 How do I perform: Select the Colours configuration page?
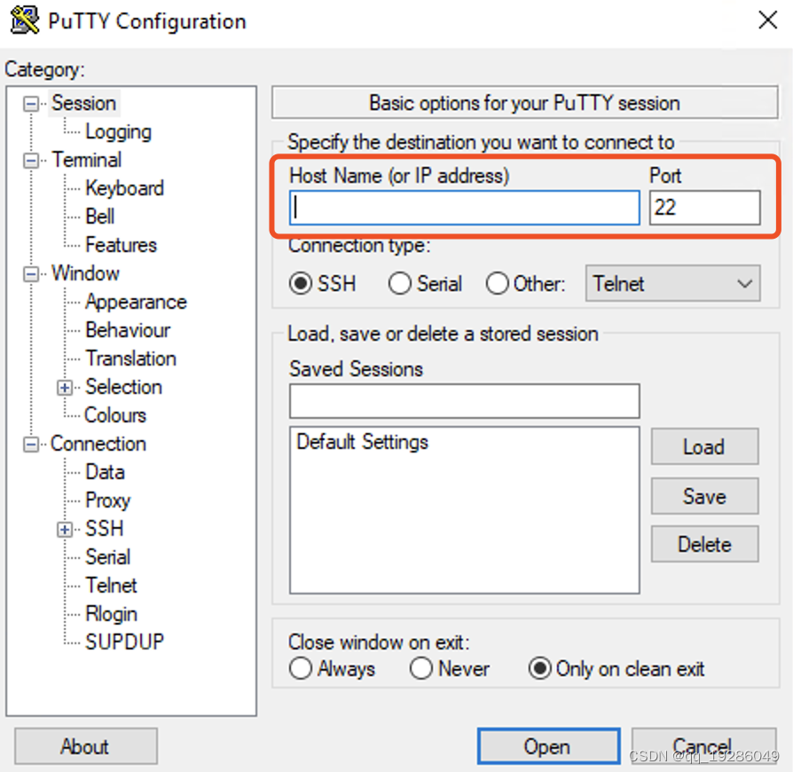click(x=114, y=415)
